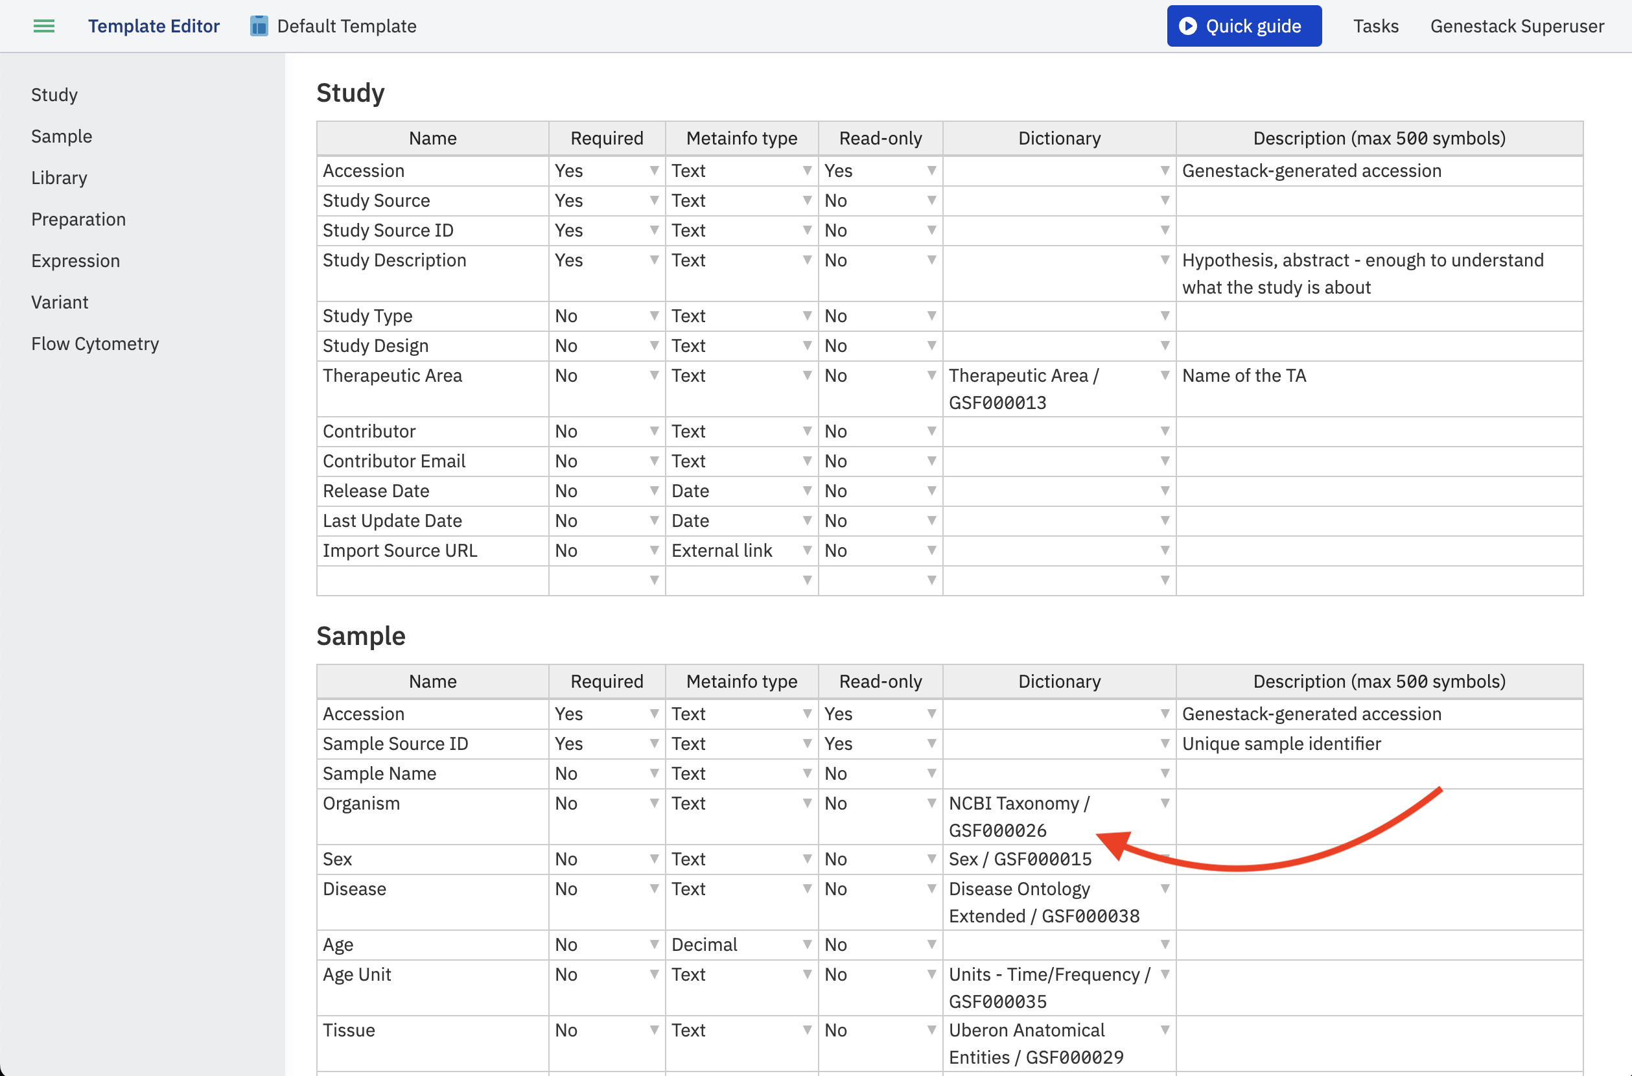Edit the Study Source description cell
Image resolution: width=1632 pixels, height=1076 pixels.
(1379, 200)
